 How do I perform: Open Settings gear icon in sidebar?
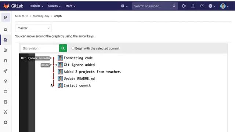tap(6, 122)
